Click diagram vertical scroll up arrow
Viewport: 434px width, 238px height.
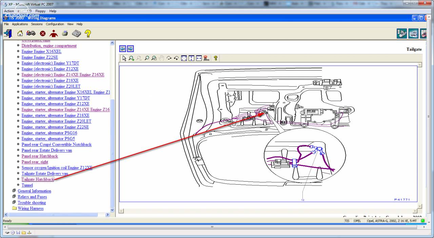point(420,65)
